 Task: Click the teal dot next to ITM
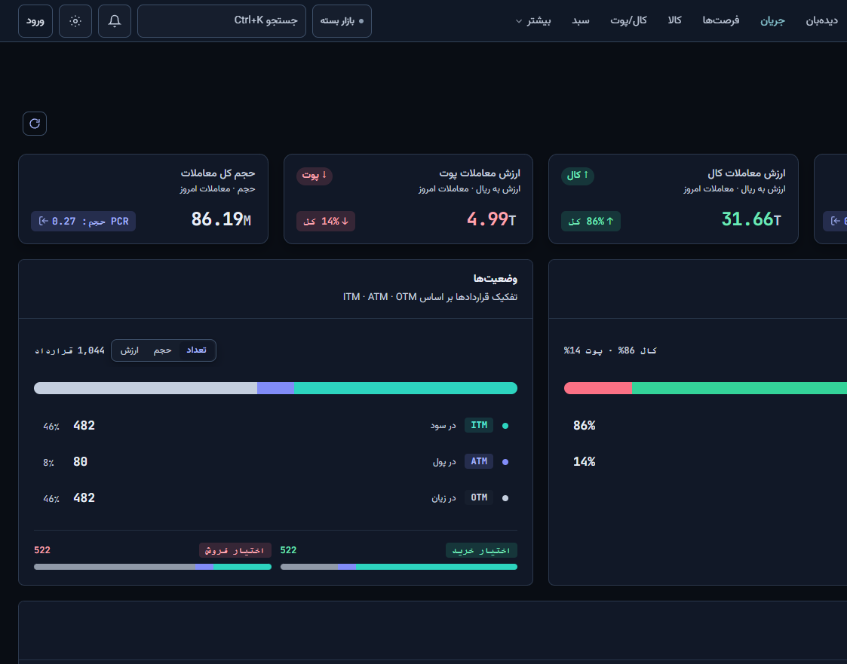[x=505, y=426]
